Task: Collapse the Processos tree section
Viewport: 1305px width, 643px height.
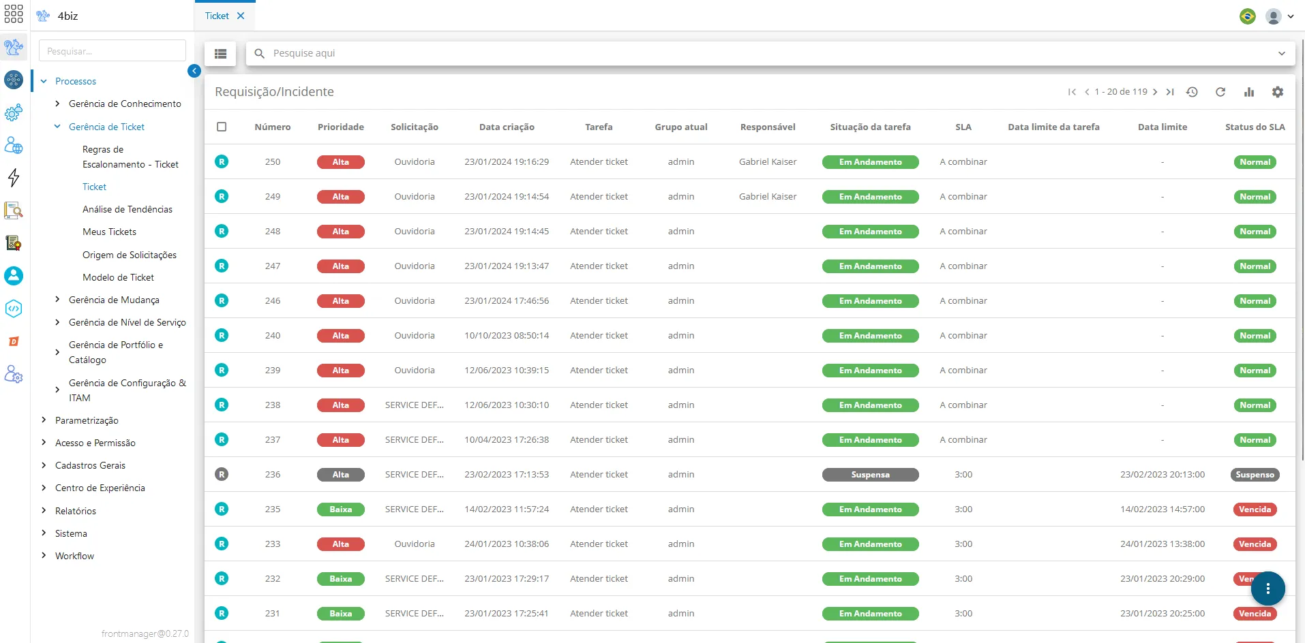Action: (44, 81)
